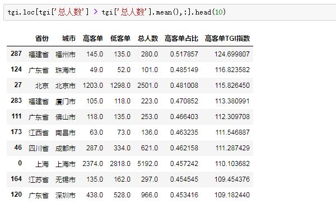Screen dimensions: 336x204
Task: Click the 高客单占比 column header
Action: [x=181, y=39]
